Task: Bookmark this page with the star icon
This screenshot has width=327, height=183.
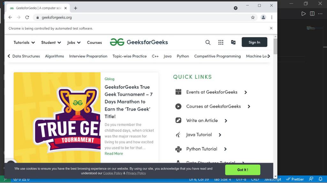Action: coord(253,17)
